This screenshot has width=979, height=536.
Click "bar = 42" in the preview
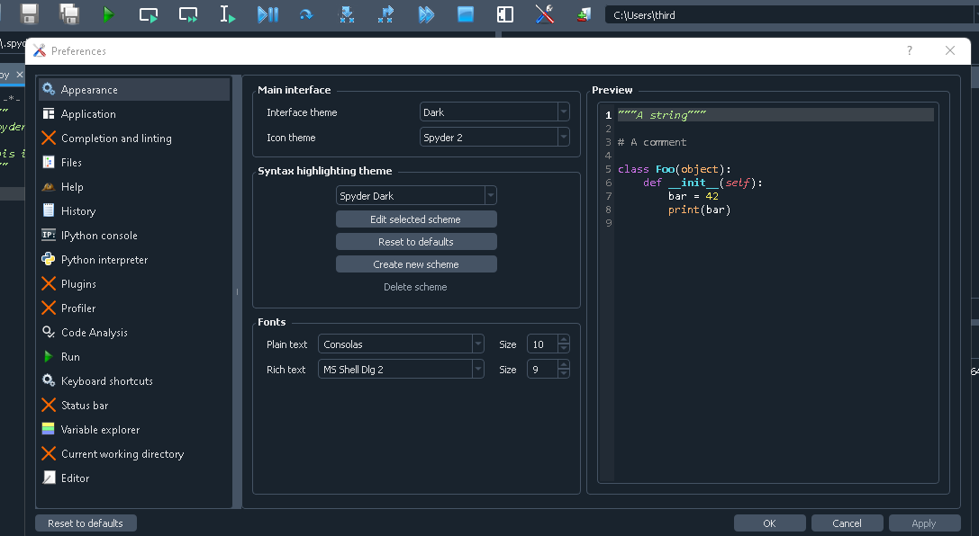693,196
